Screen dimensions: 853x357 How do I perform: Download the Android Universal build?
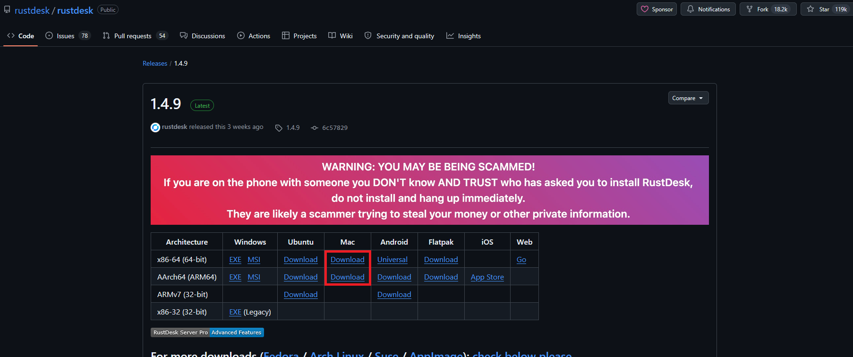392,260
